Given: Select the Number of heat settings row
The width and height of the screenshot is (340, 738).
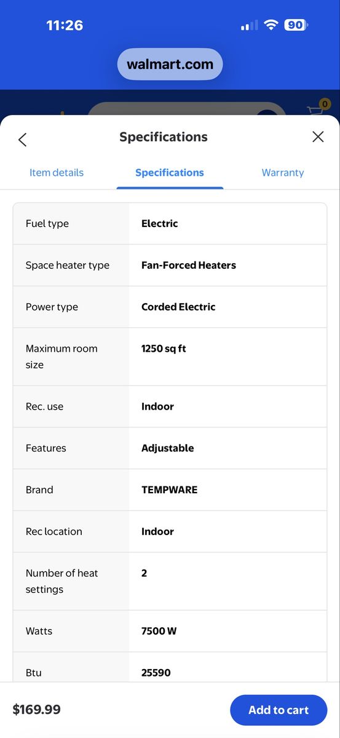Looking at the screenshot, I should click(170, 581).
